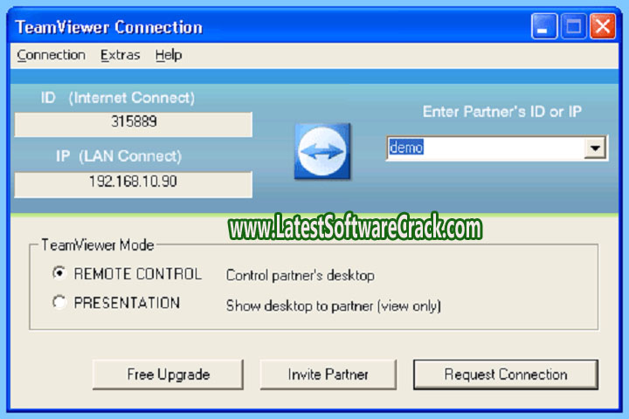Click the LatestSoftwareCrack.com watermark text
Viewport: 629px width, 419px height.
(355, 229)
